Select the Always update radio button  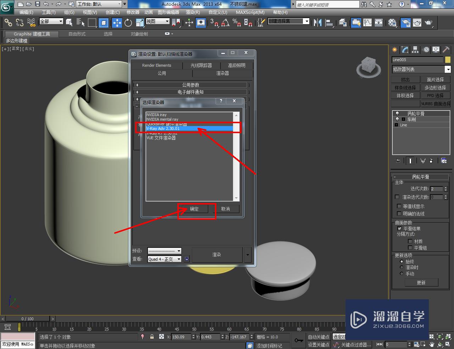402,261
